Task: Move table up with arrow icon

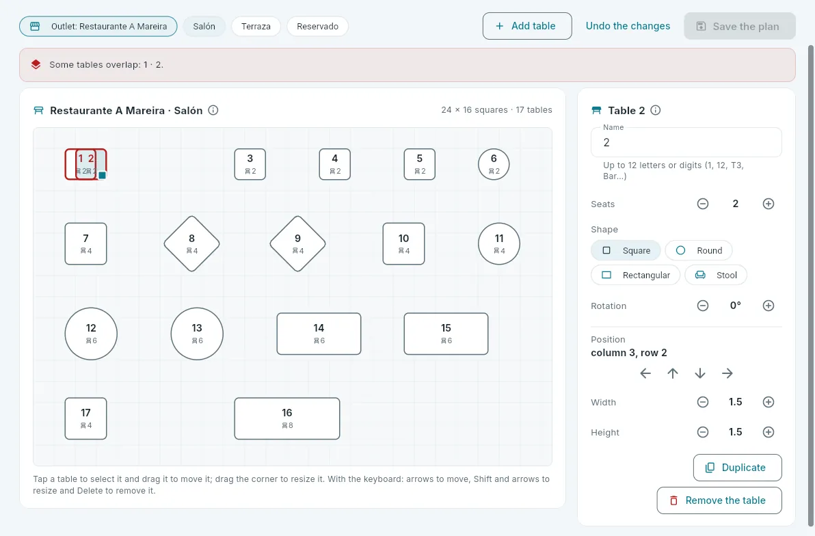Action: click(x=673, y=373)
